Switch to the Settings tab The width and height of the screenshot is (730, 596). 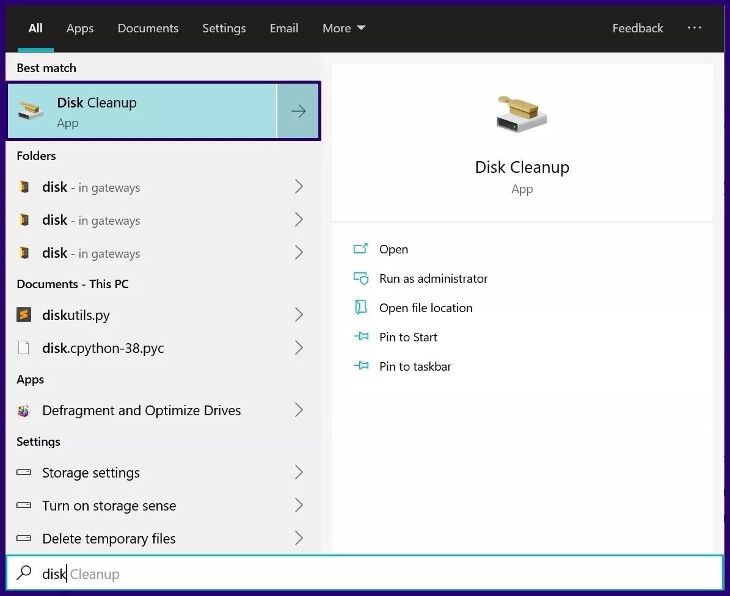coord(224,28)
